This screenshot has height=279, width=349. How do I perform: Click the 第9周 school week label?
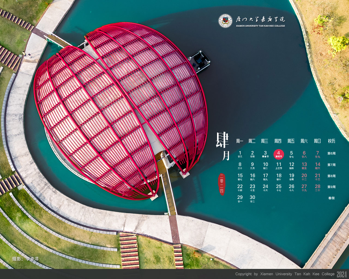331,187
